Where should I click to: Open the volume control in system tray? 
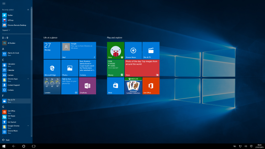(246, 146)
